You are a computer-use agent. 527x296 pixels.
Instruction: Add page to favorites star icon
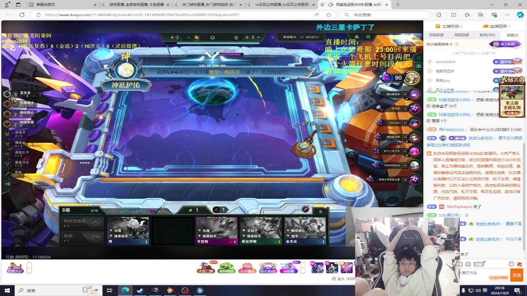click(329, 15)
